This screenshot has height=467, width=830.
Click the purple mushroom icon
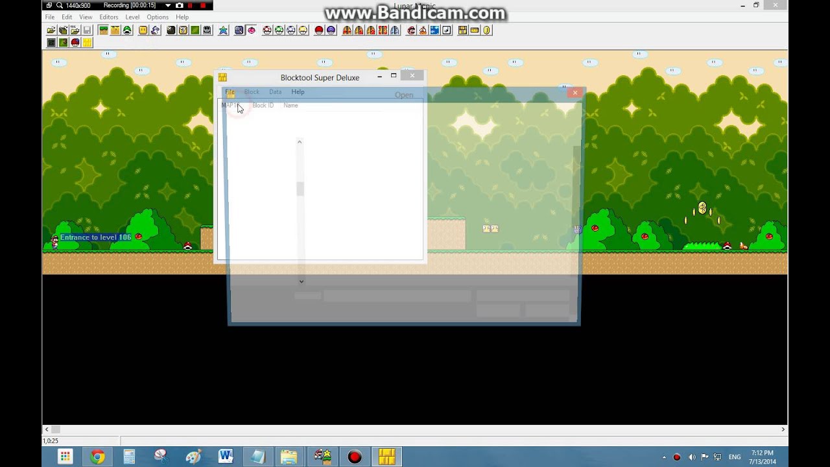331,30
